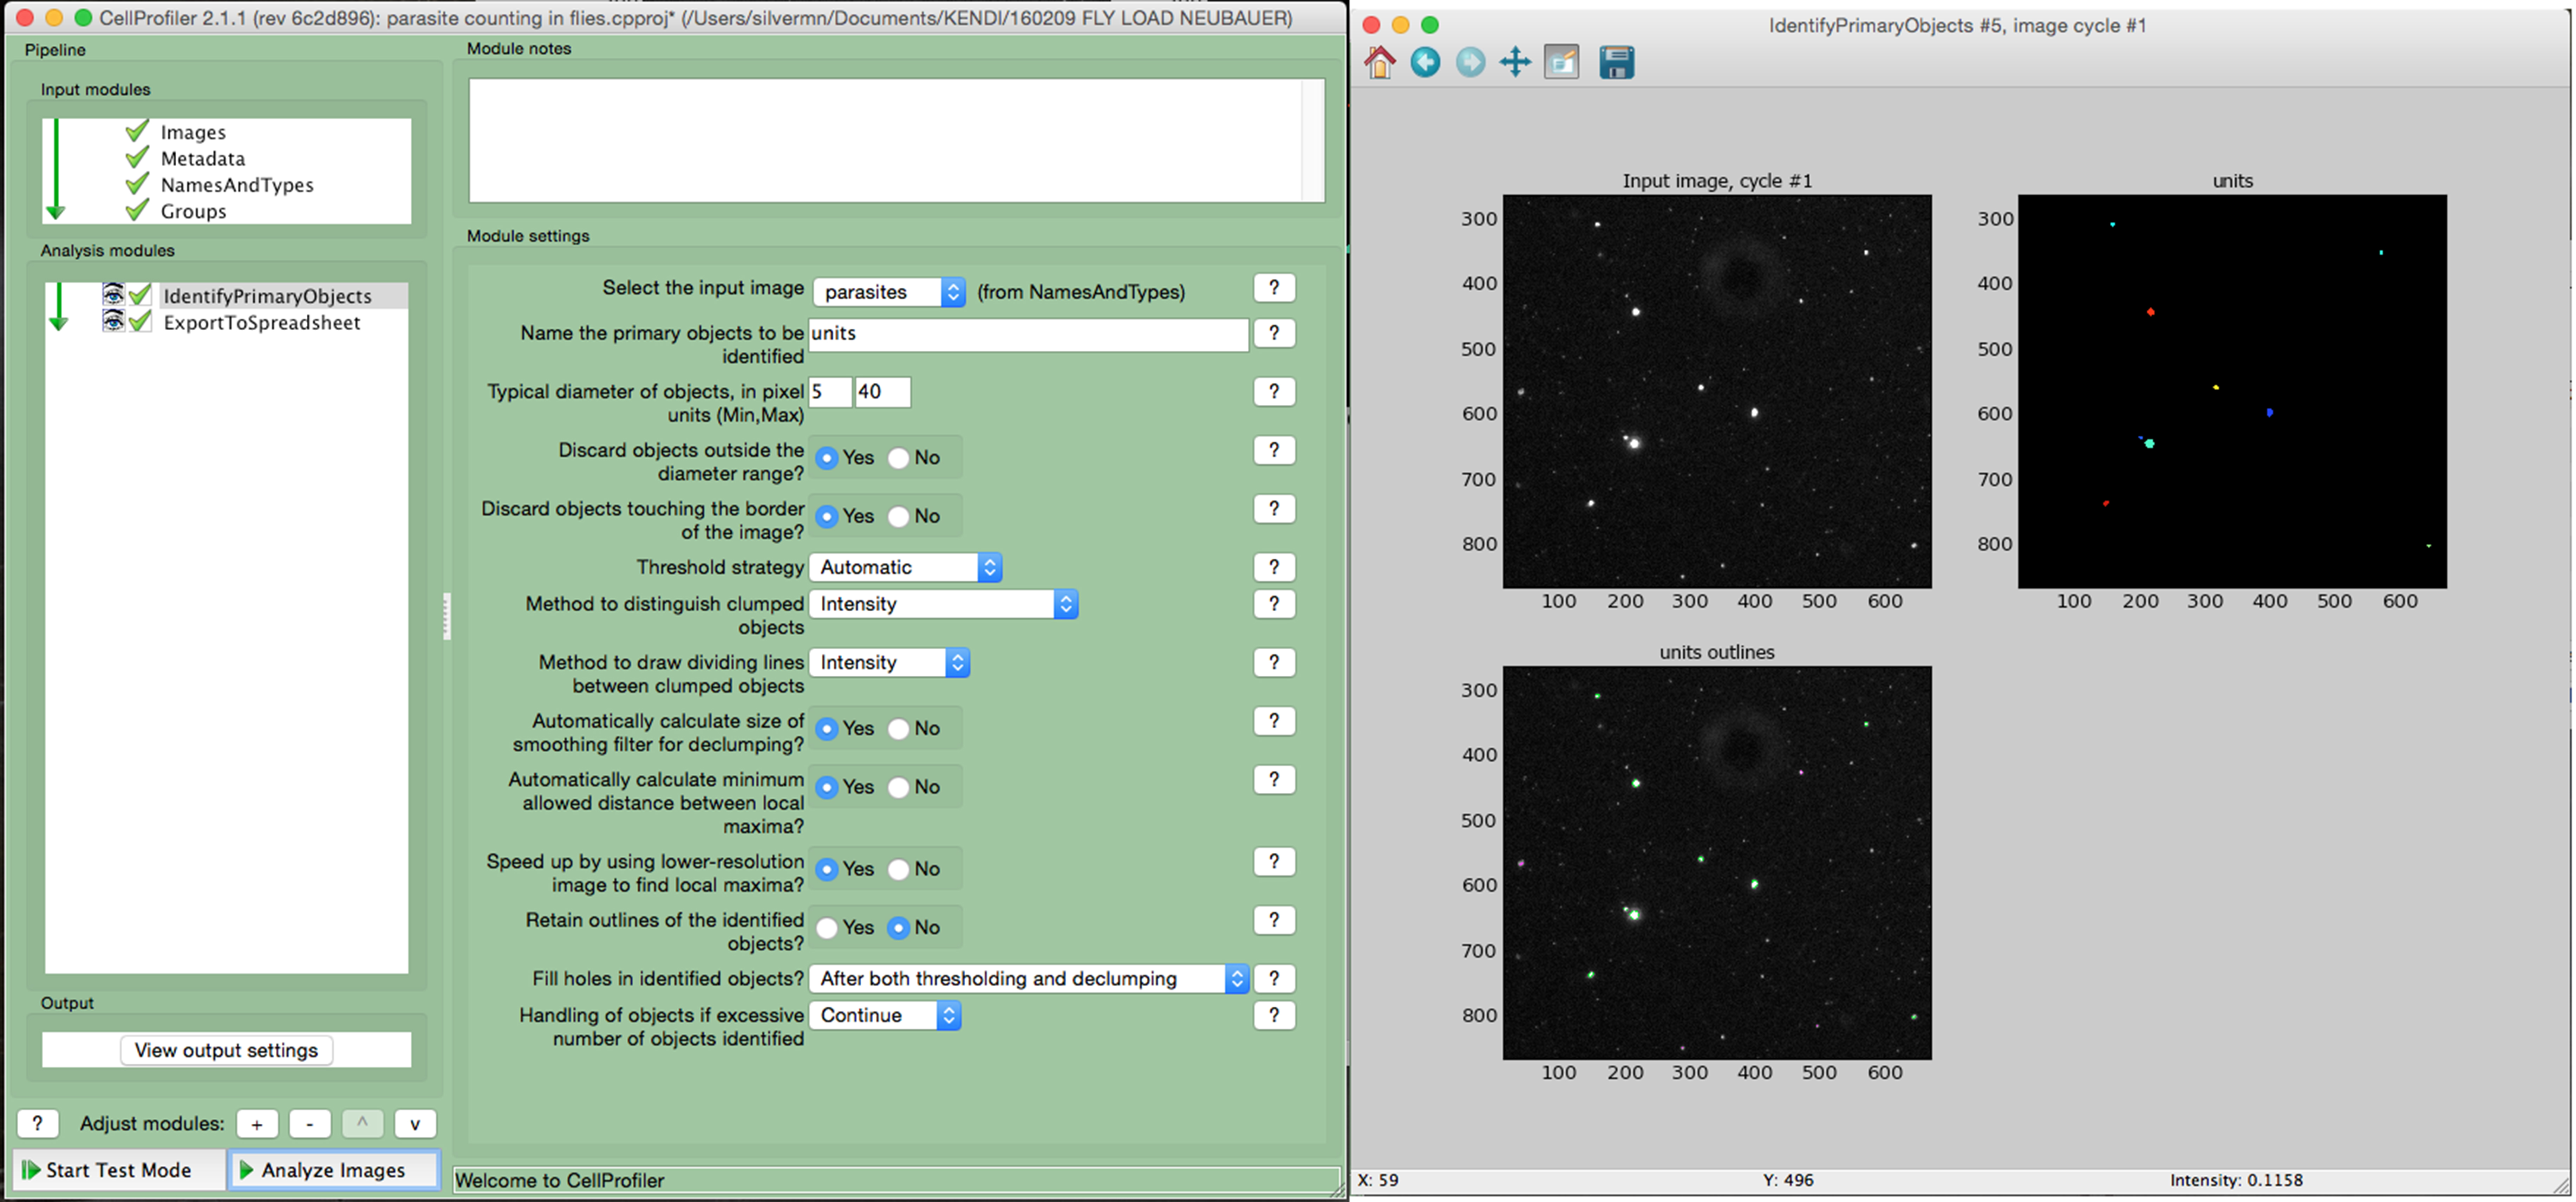Image resolution: width=2576 pixels, height=1202 pixels.
Task: Toggle the checkmark beside ExportToSpreadsheet
Action: 140,321
